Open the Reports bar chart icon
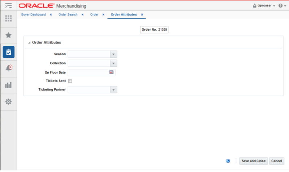 [x=8, y=85]
